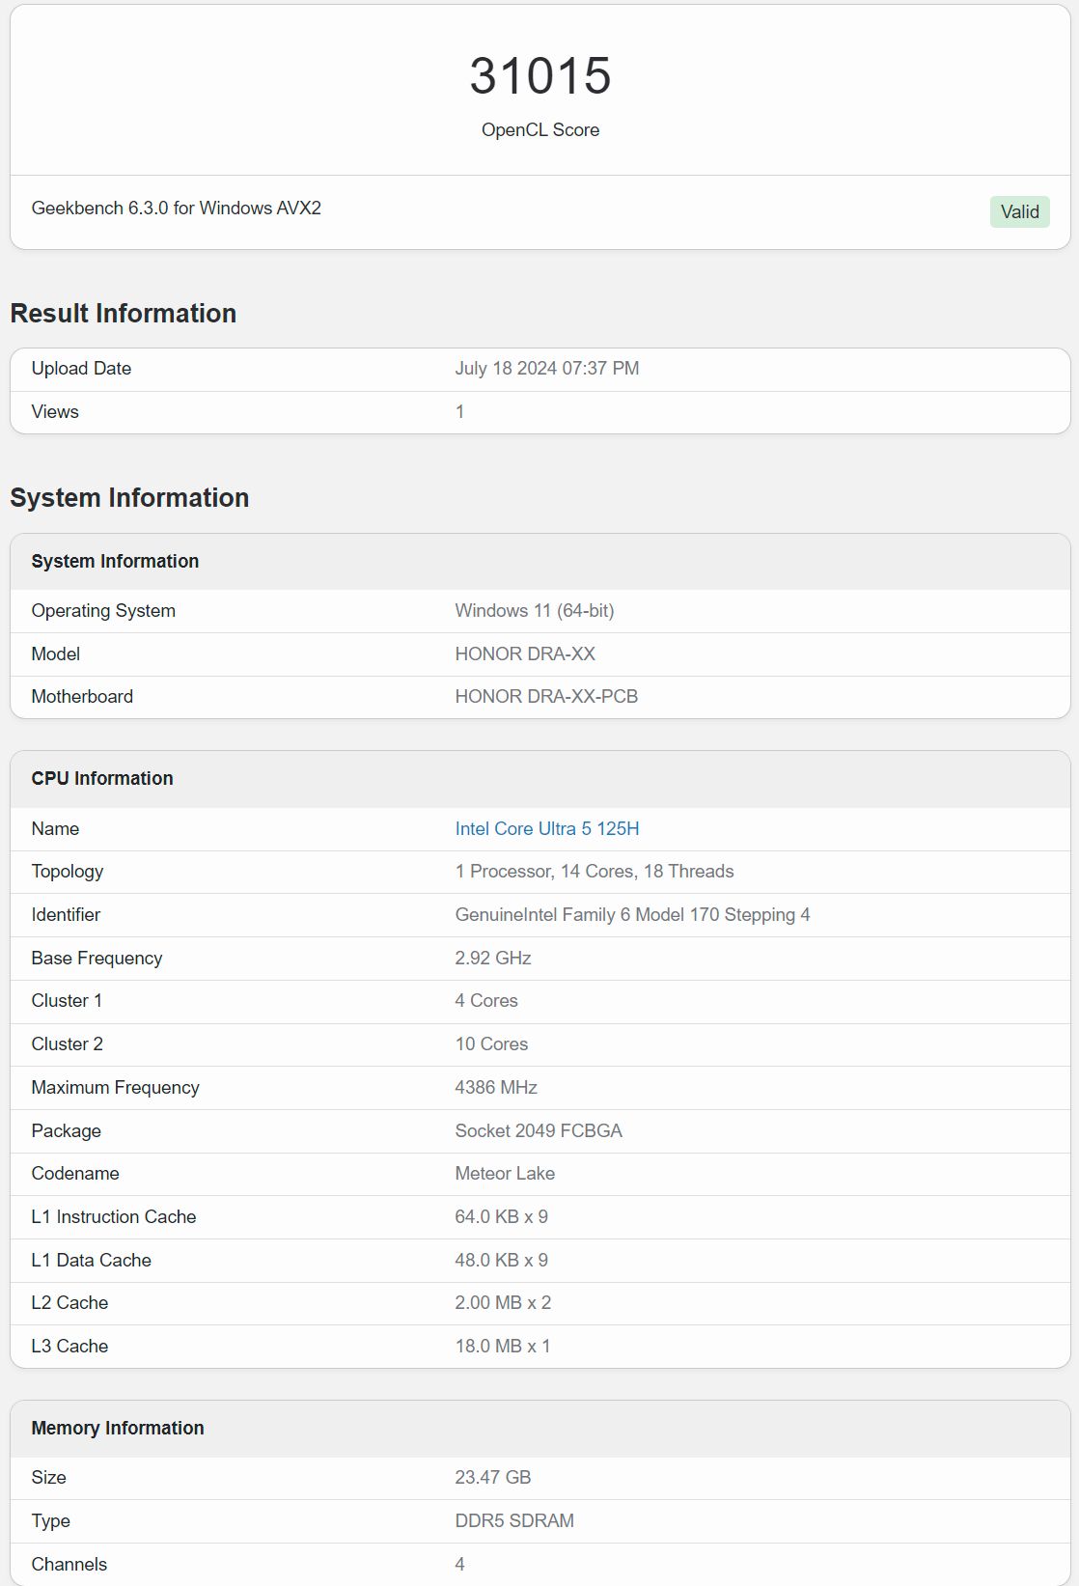Select the 2.00 MB x 2 value

click(503, 1302)
